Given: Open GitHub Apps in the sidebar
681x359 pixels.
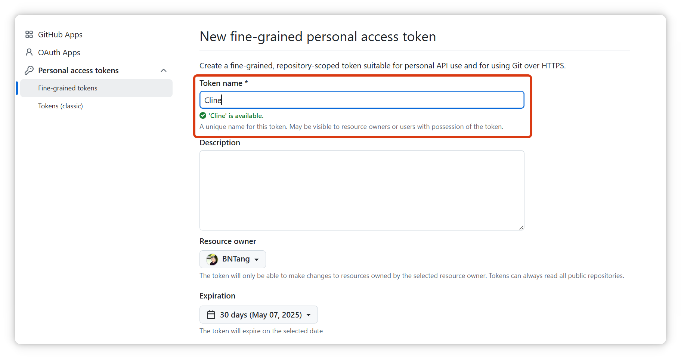Looking at the screenshot, I should (x=60, y=35).
